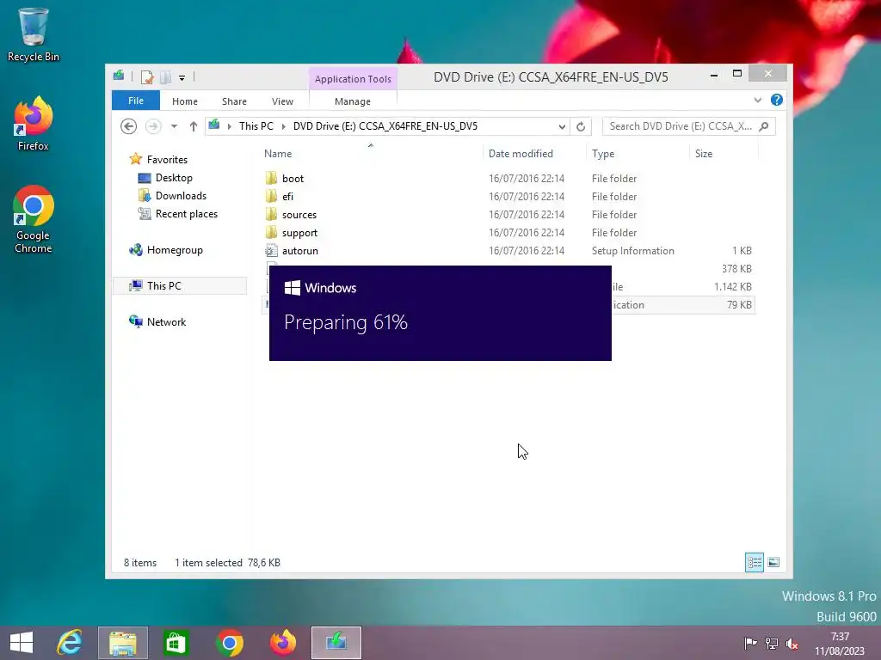Select Recent places under Favorites

pos(177,214)
